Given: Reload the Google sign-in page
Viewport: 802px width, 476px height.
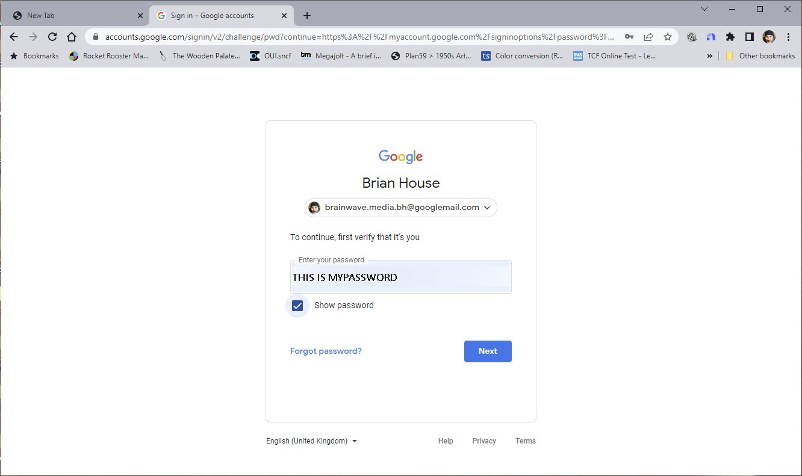Looking at the screenshot, I should [52, 37].
